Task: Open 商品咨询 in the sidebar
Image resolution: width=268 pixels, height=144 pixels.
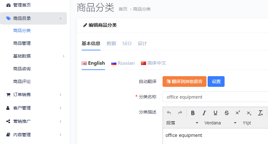Action: point(22,69)
